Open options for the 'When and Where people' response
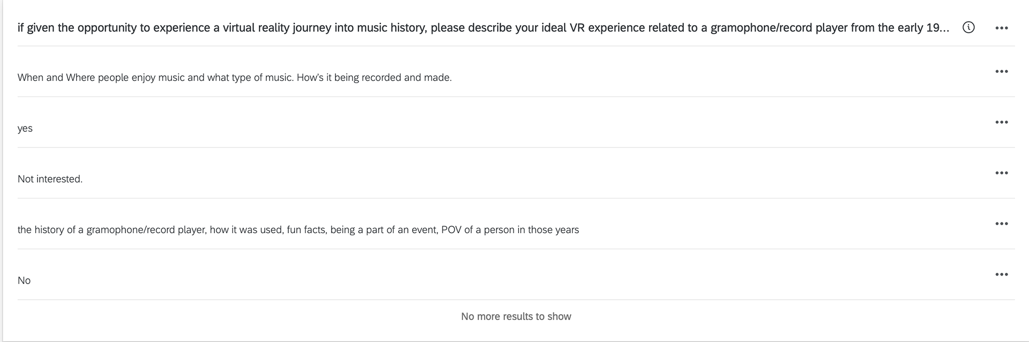Image resolution: width=1029 pixels, height=342 pixels. pos(1001,71)
